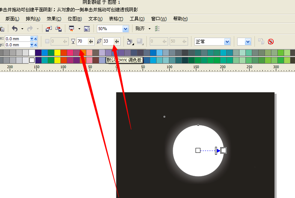Viewport: 295px width, 198px height.
Task: Open the 帮助(H) menu
Action: [181, 19]
